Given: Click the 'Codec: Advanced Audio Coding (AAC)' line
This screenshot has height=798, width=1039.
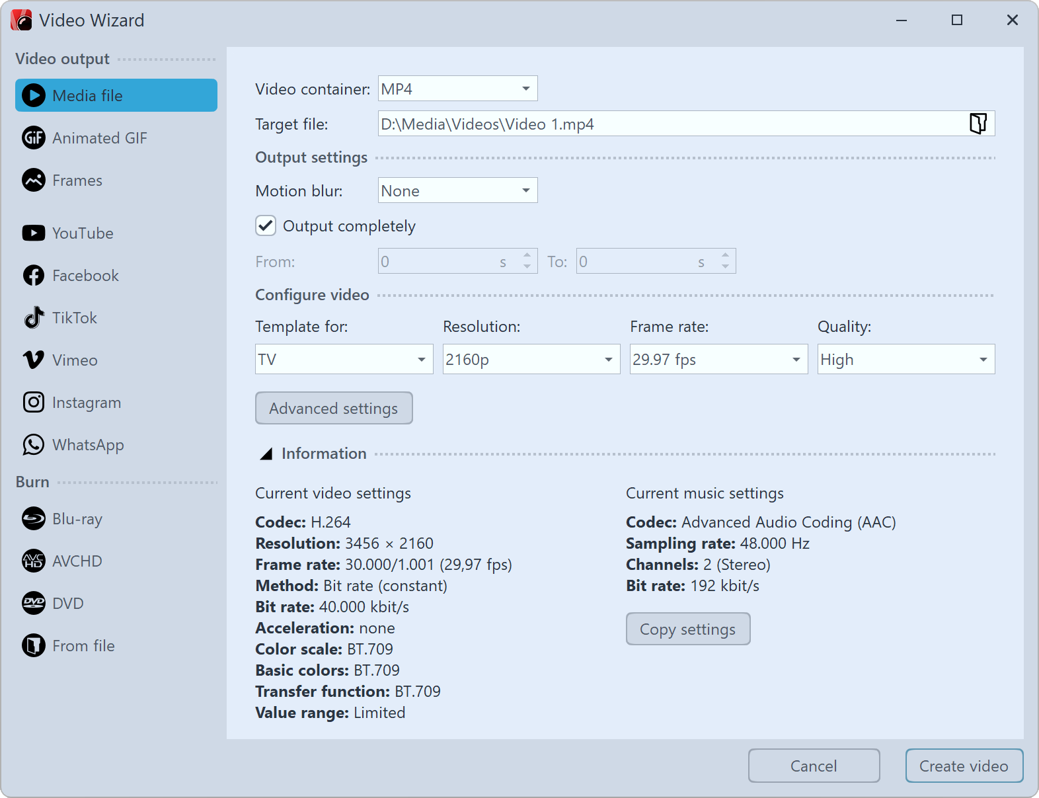Looking at the screenshot, I should click(x=761, y=522).
